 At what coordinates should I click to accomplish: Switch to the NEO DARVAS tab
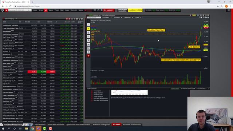pos(116,124)
